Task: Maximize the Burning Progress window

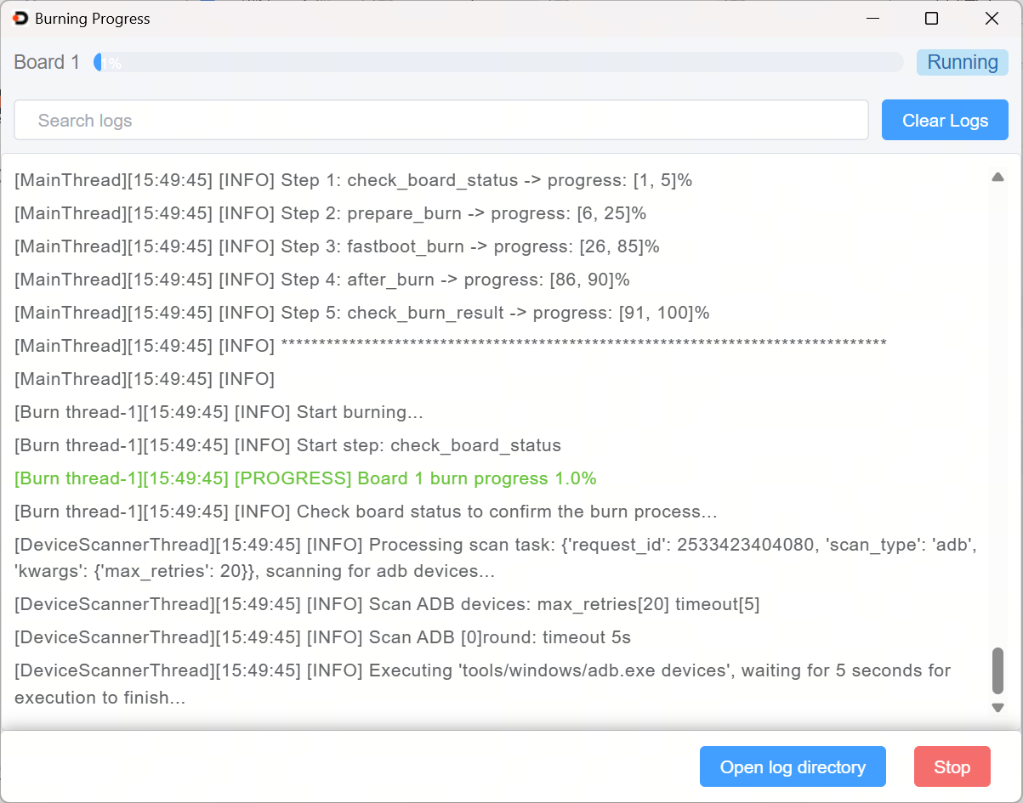Action: click(931, 19)
